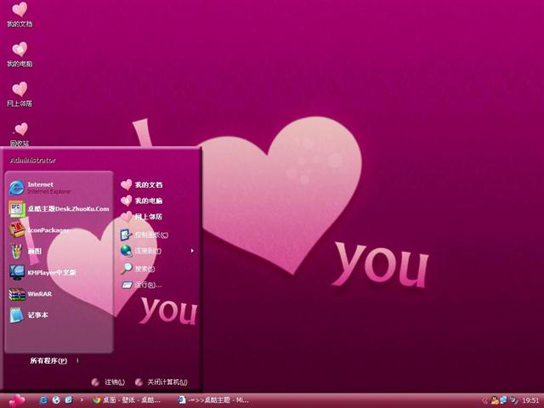Image resolution: width=544 pixels, height=408 pixels.
Task: Click the taskbar clock showing 19:51
Action: (530, 400)
